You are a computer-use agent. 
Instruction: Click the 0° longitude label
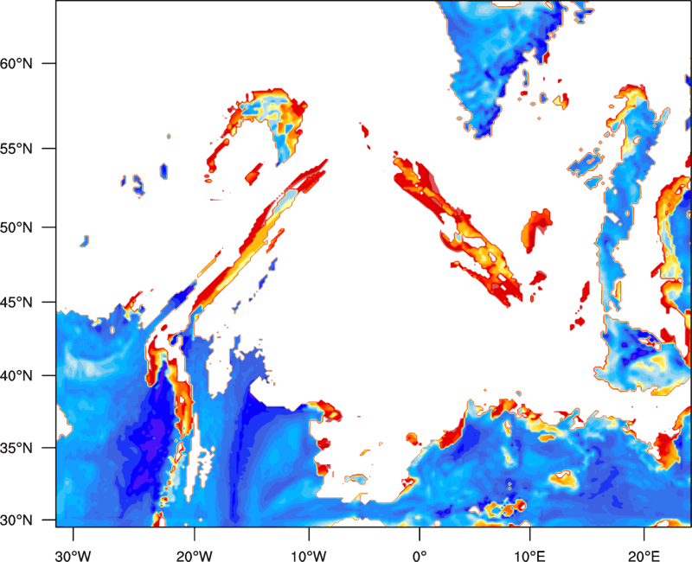point(420,556)
